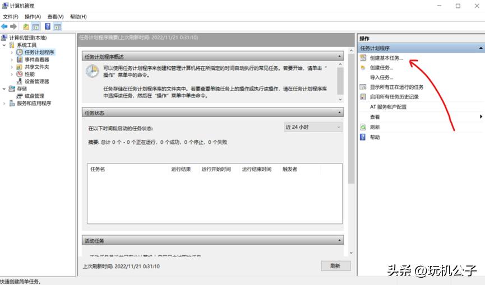Collapse the 任务计划程序 actions group
The width and height of the screenshot is (485, 285).
pyautogui.click(x=481, y=48)
